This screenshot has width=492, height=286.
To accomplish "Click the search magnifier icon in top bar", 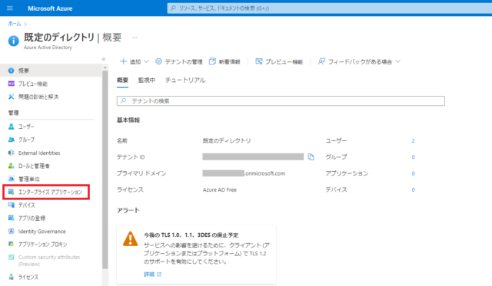I will point(173,8).
